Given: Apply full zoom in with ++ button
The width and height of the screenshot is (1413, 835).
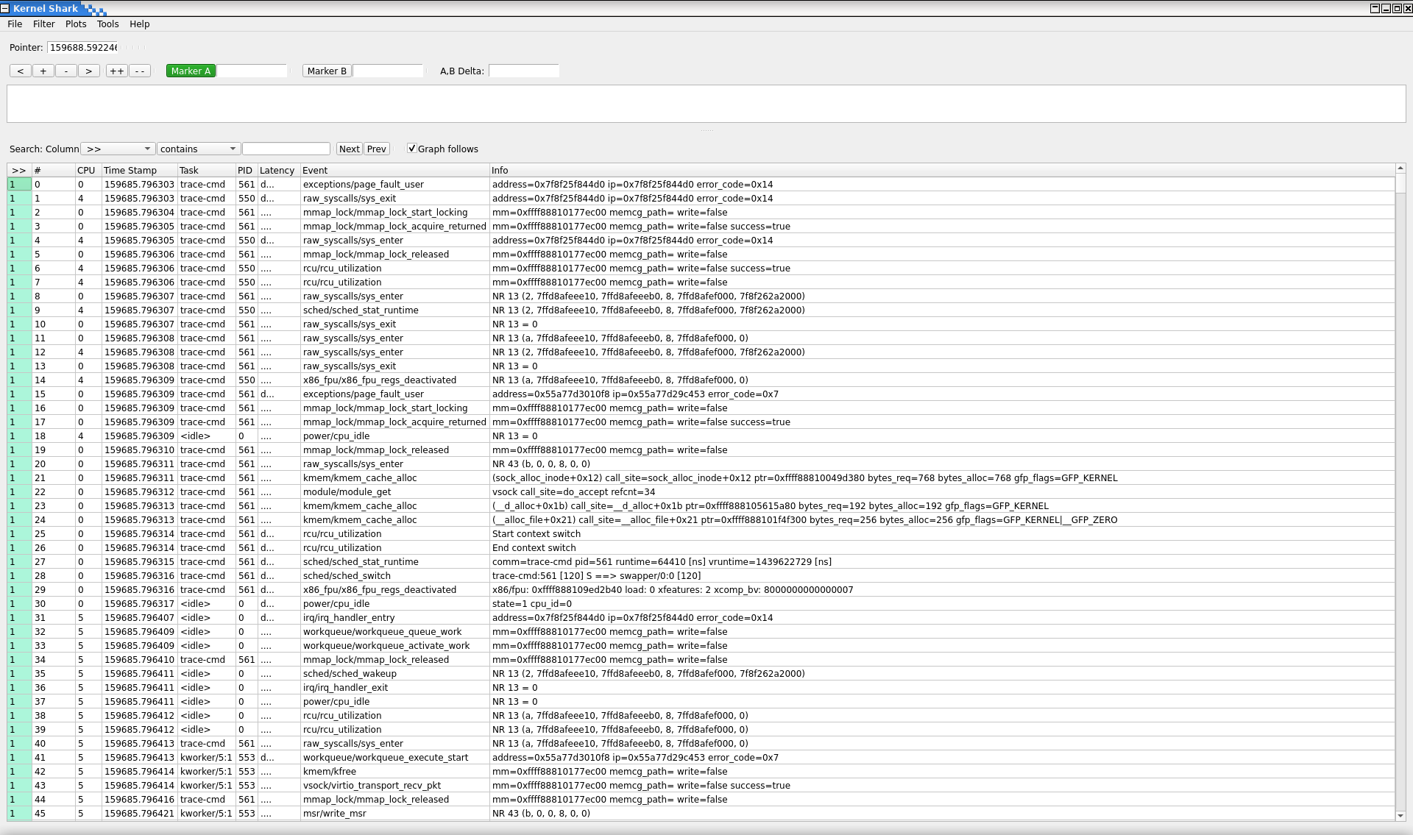Looking at the screenshot, I should point(116,71).
